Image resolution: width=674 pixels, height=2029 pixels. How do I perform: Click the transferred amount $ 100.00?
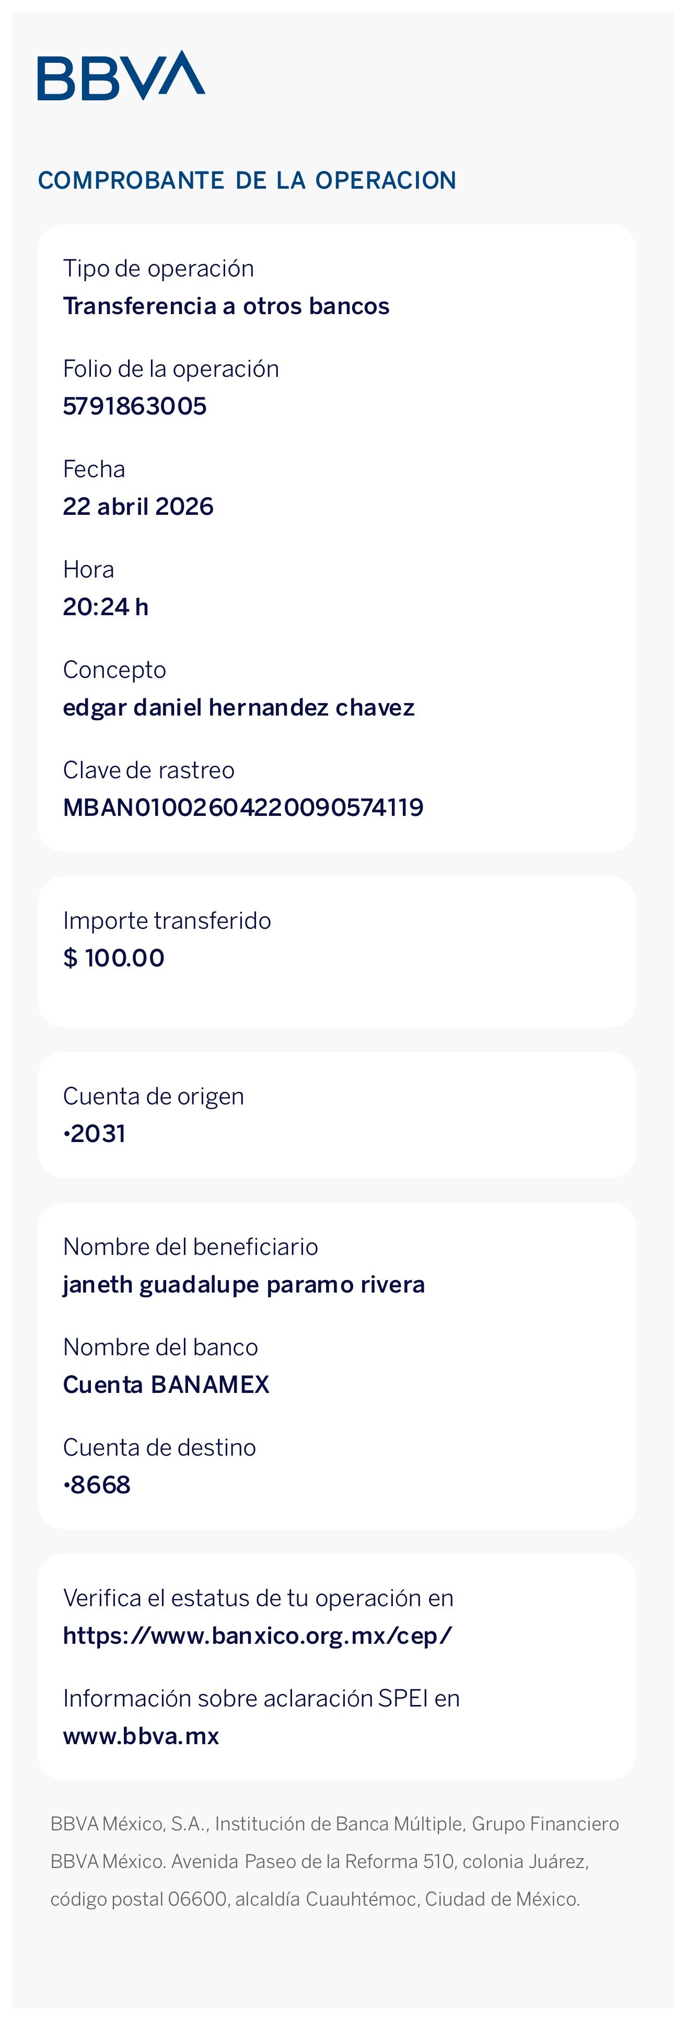point(114,958)
